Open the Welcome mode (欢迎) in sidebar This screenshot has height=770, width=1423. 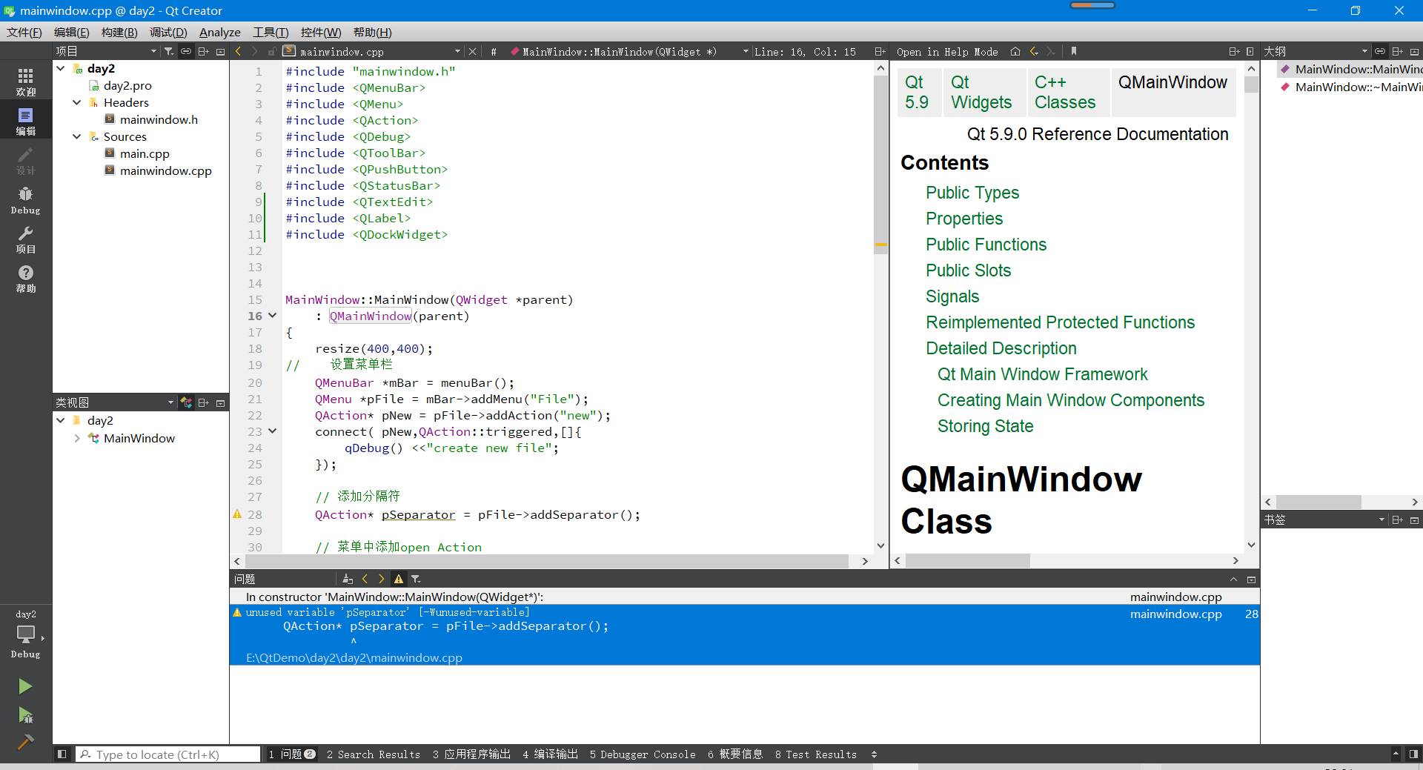(x=26, y=82)
